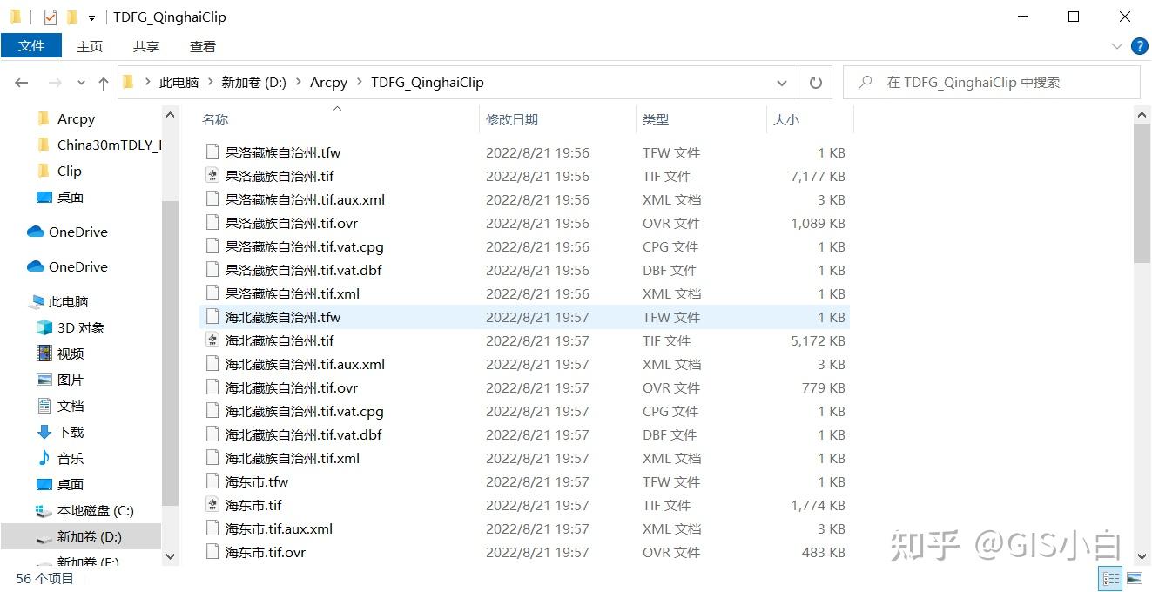Click 此电脑 in the address bar

[179, 83]
